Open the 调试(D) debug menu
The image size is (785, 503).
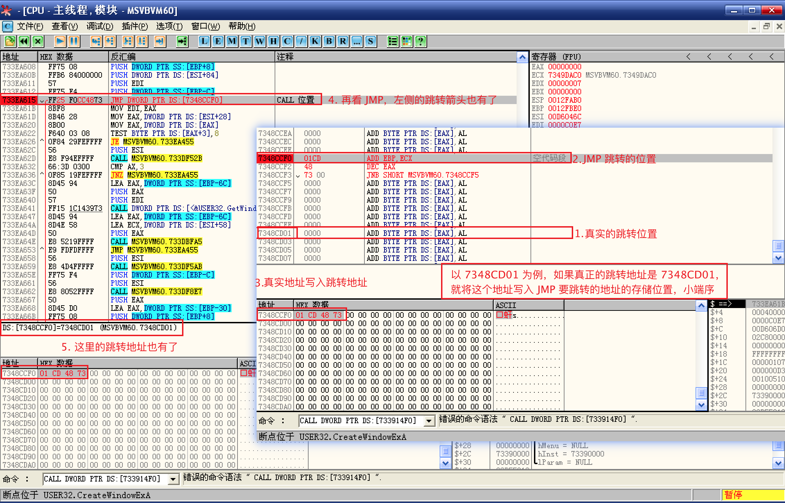tap(100, 26)
